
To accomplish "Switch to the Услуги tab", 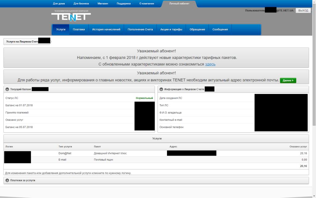I will coord(61,29).
